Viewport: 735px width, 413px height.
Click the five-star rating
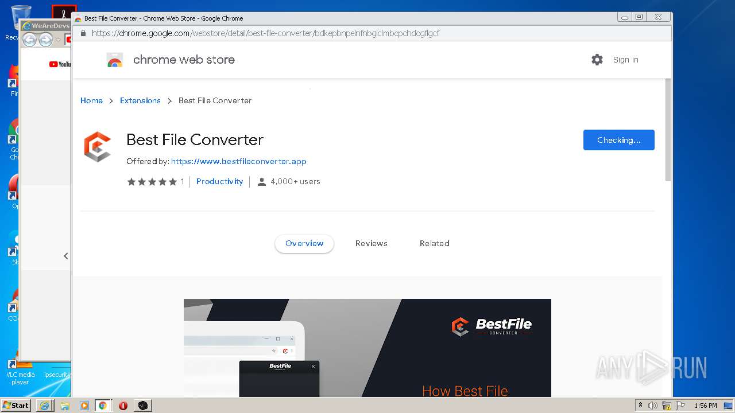coord(152,182)
